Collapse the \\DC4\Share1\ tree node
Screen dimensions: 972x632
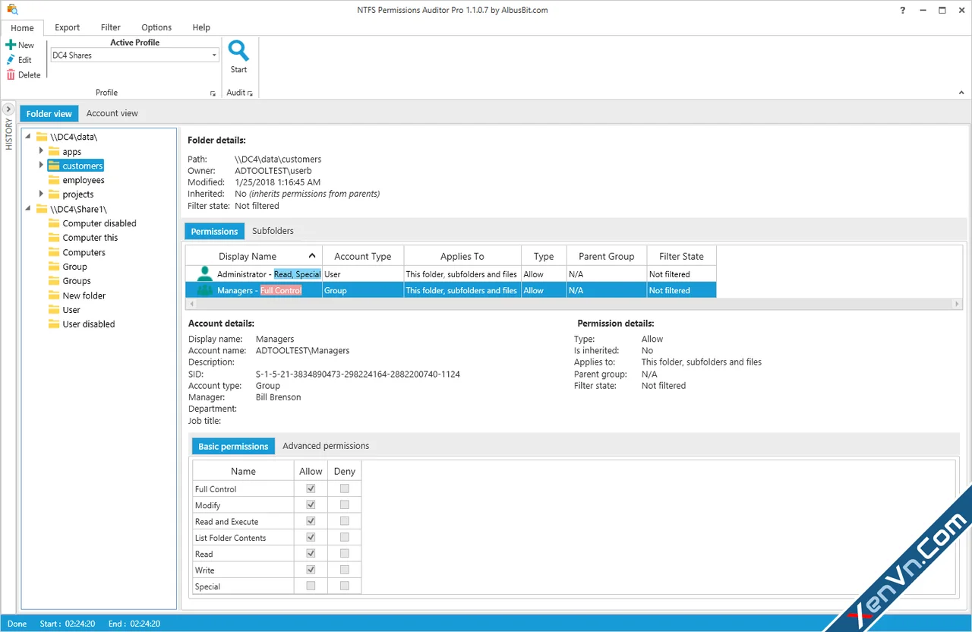[28, 209]
